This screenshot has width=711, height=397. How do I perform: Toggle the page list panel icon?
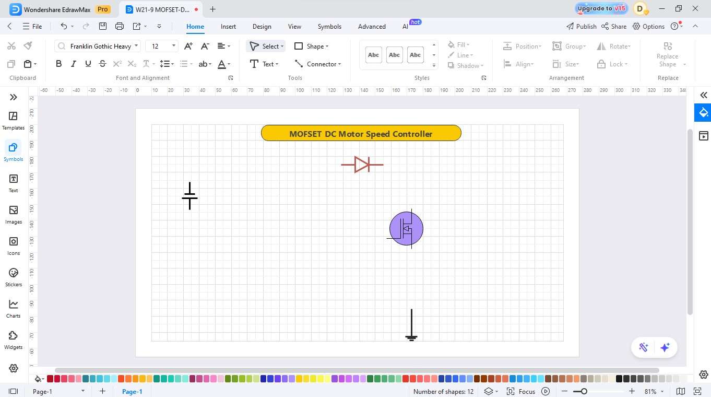coord(13,391)
